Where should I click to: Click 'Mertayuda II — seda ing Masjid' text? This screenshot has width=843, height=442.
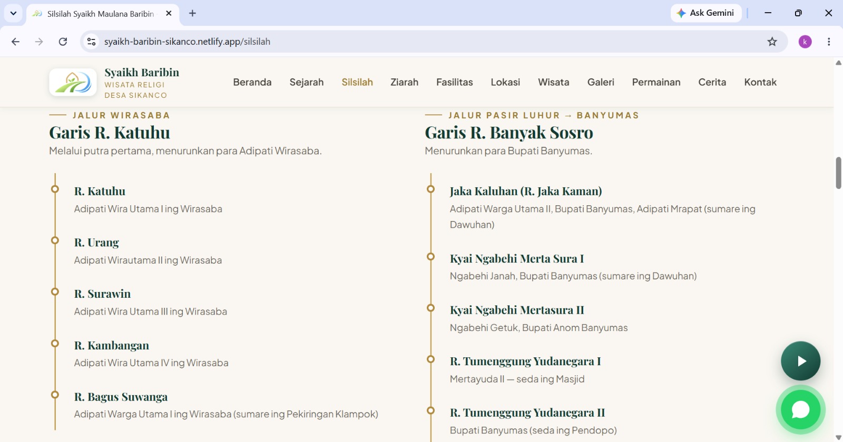(517, 379)
